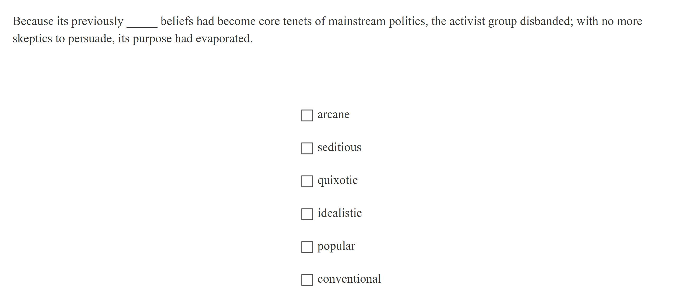
Task: Check the arcane checkbox
Action: [307, 116]
